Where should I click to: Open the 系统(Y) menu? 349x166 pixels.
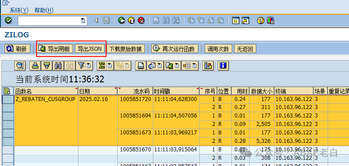[19, 10]
